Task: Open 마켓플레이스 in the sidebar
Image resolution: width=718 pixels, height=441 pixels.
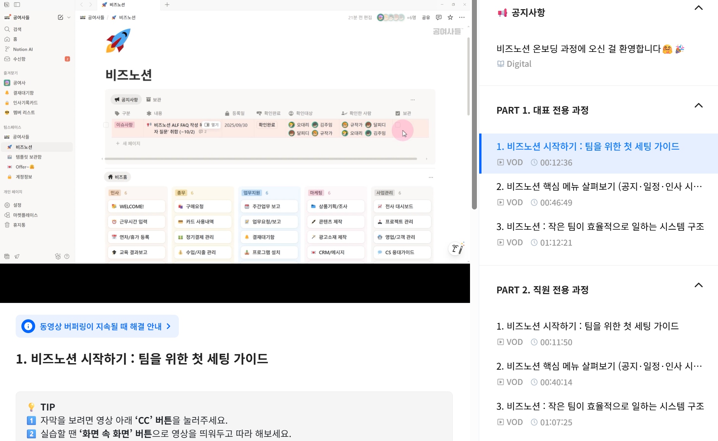Action: point(37,215)
